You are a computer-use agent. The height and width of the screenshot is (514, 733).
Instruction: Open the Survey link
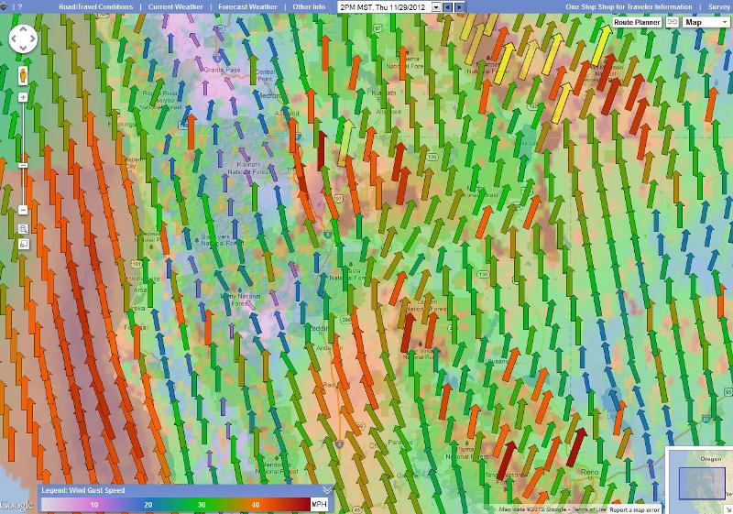718,6
